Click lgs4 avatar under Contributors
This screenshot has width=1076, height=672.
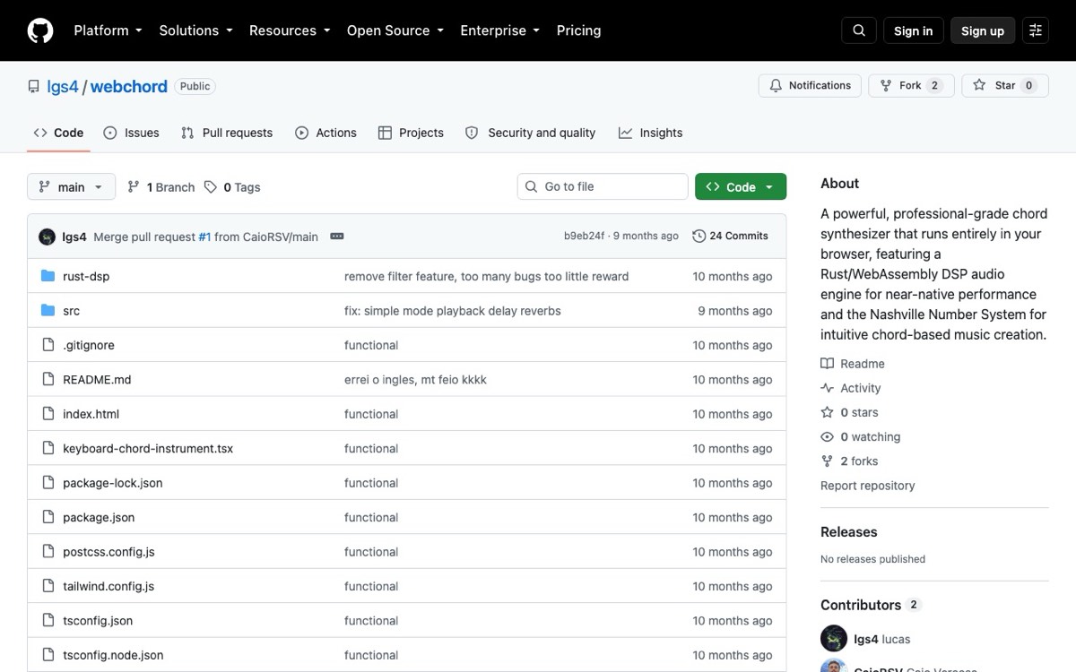834,639
